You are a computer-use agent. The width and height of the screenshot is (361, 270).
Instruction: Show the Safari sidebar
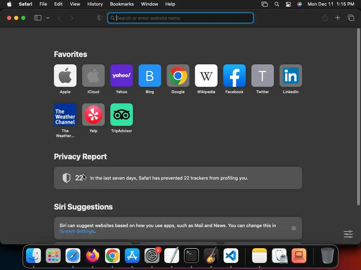38,18
